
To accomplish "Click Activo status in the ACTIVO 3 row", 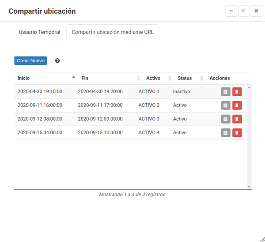I will 180,119.
